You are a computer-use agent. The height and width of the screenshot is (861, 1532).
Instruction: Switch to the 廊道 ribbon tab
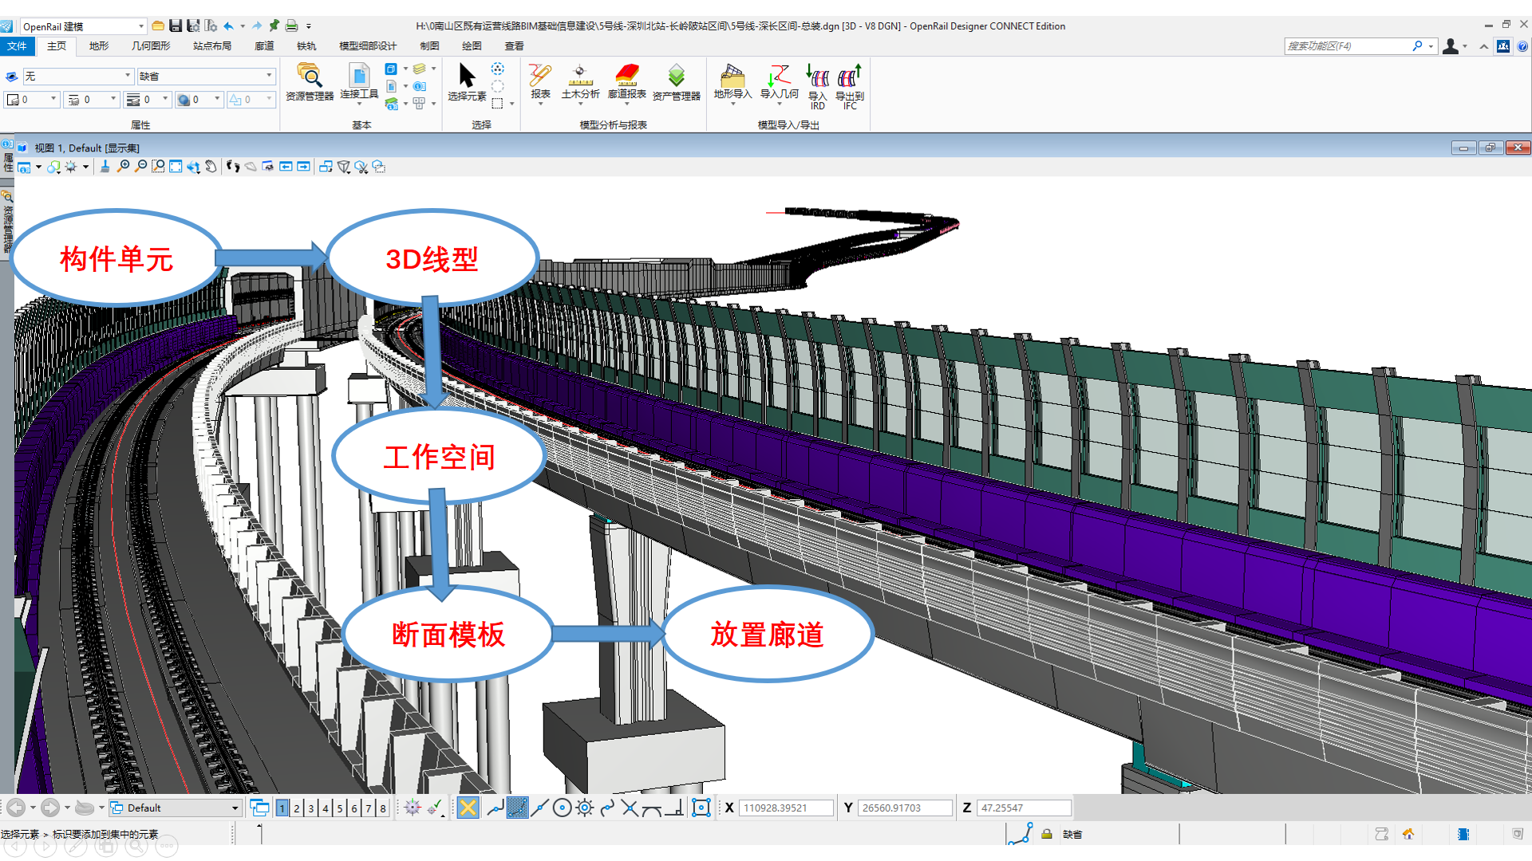(264, 46)
